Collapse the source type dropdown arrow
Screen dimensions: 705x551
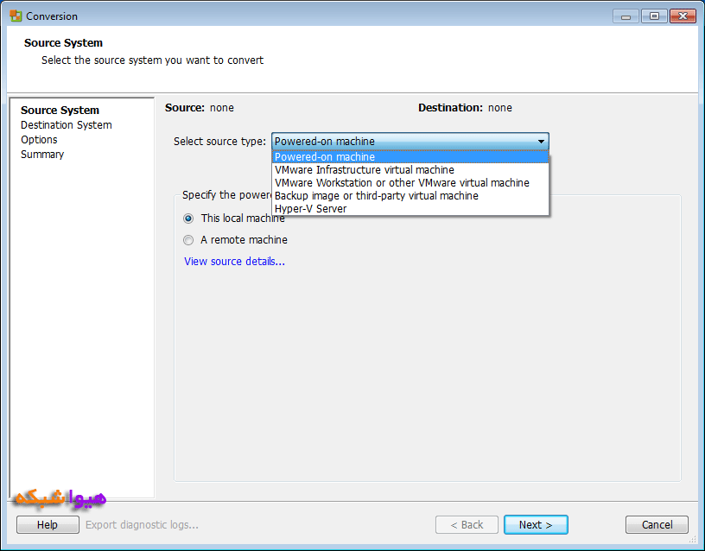[541, 142]
